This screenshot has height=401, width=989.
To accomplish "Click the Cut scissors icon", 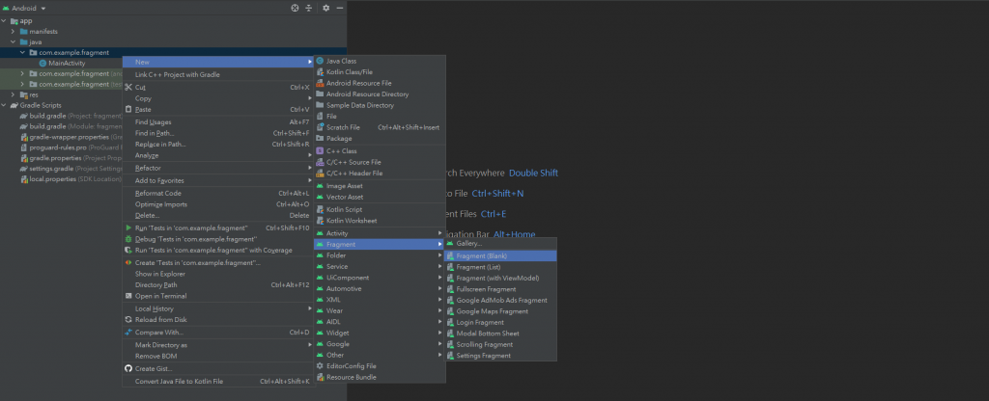I will pos(128,88).
